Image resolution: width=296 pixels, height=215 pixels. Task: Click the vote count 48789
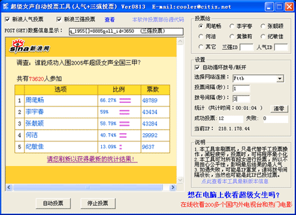click(x=150, y=100)
